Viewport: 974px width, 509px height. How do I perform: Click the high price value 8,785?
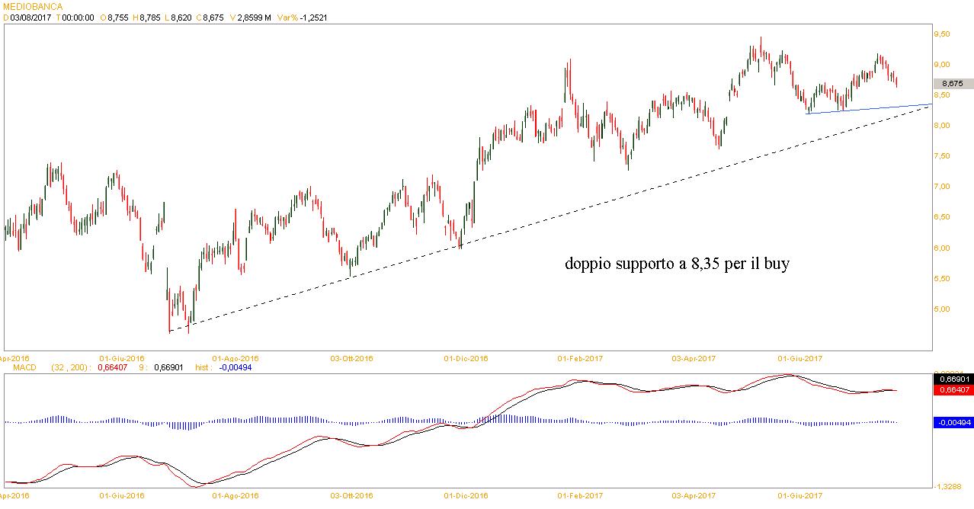pos(150,17)
